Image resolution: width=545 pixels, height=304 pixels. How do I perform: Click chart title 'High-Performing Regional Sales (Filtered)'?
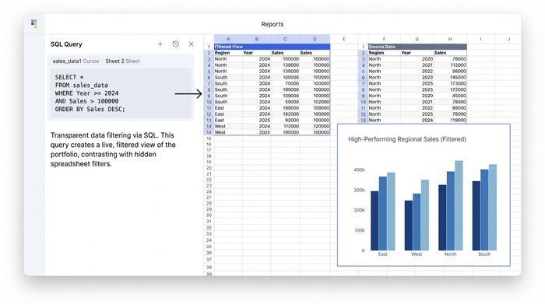coord(407,139)
